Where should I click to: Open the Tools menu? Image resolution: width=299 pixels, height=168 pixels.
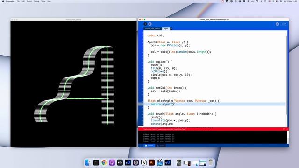(x=43, y=1)
